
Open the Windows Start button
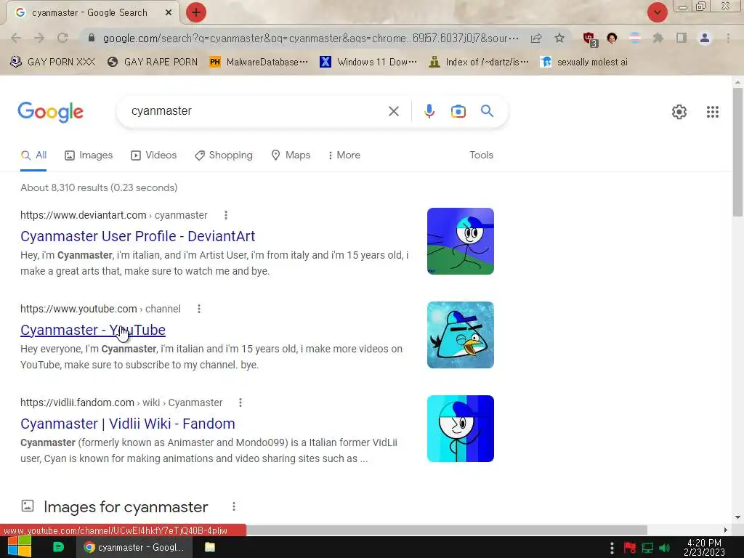tap(20, 547)
